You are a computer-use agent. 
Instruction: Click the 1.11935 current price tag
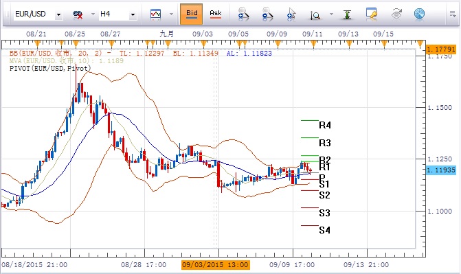tap(441, 170)
